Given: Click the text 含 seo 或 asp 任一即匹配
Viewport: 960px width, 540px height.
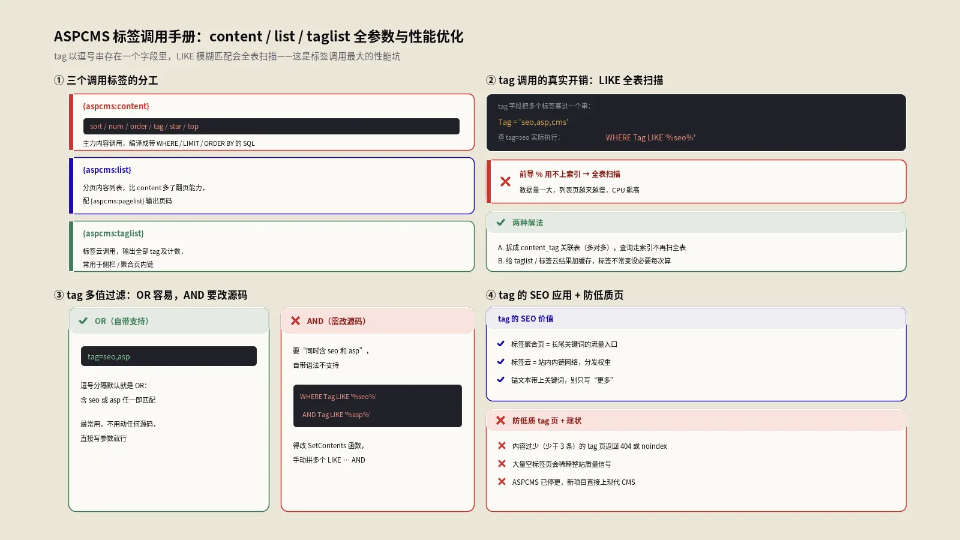Looking at the screenshot, I should pos(118,400).
